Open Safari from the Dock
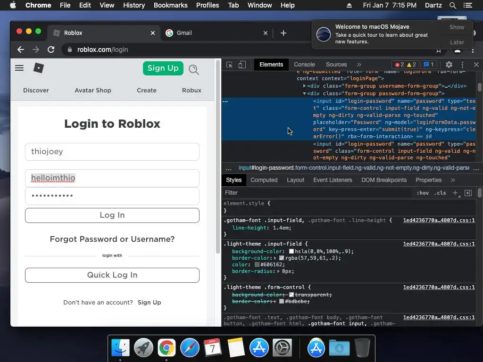Image resolution: width=483 pixels, height=362 pixels. (x=190, y=348)
